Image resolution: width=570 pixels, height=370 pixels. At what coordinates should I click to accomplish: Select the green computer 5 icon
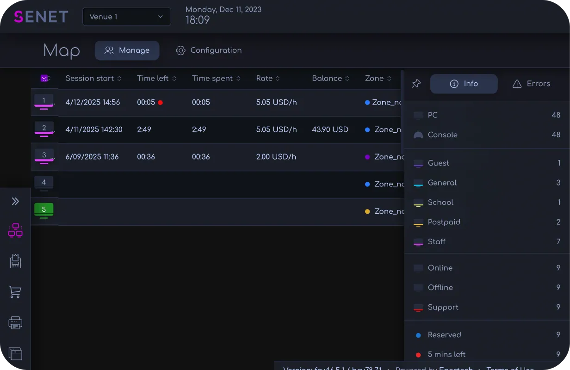click(44, 210)
